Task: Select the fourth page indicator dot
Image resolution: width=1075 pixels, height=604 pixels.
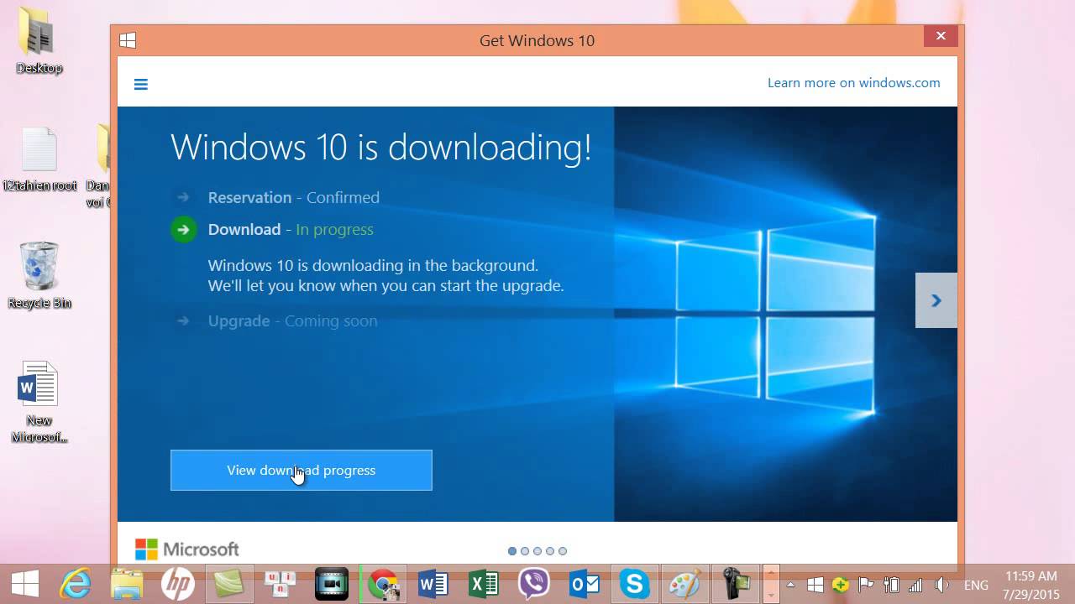Action: [550, 551]
